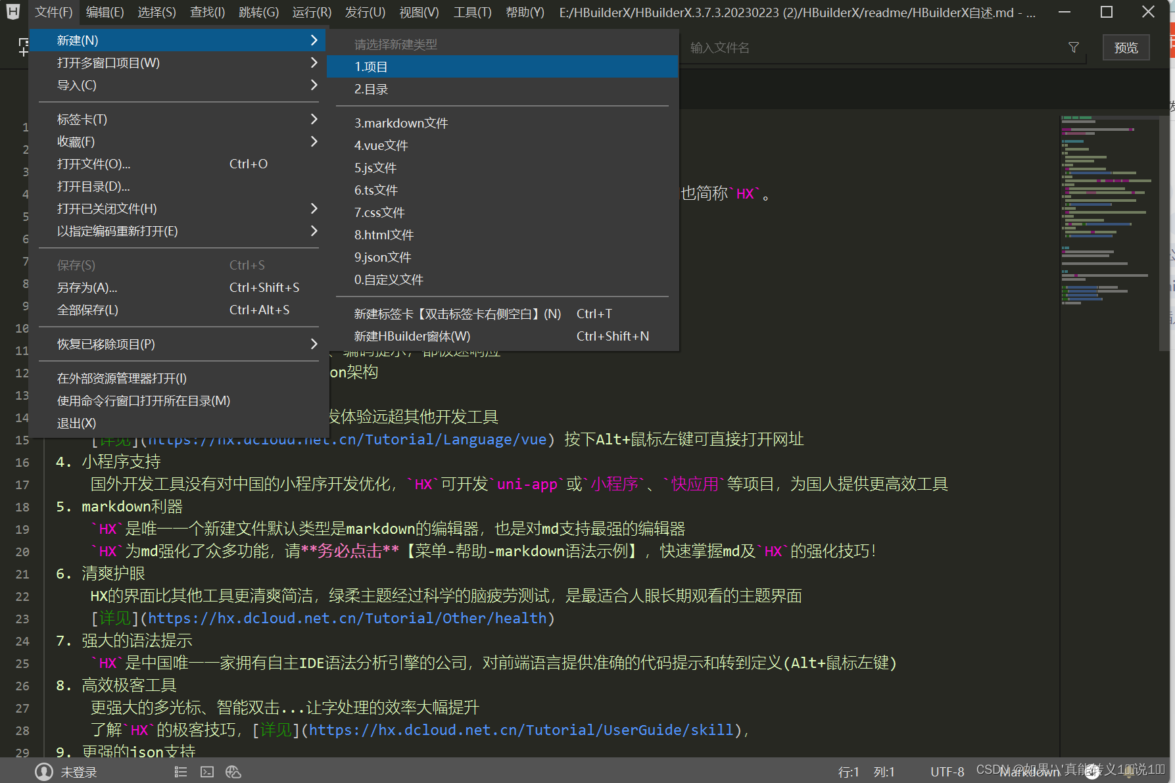Screen dimensions: 1175x783
Task: Open the Tutorial/UserGuide/skill link
Action: [x=521, y=730]
